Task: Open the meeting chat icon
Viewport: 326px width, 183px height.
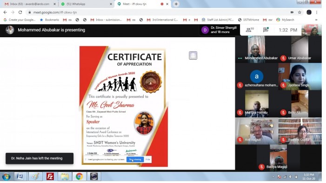Action: coord(266,30)
